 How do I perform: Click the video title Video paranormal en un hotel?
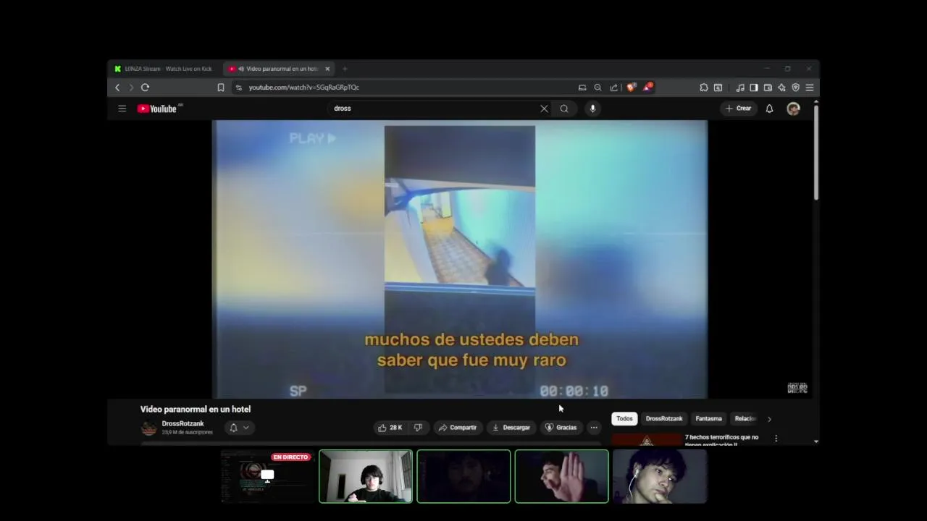click(x=196, y=410)
